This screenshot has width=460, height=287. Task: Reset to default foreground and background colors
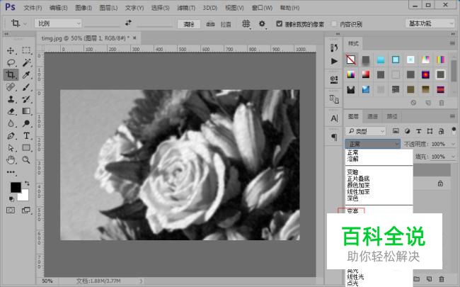pos(11,199)
